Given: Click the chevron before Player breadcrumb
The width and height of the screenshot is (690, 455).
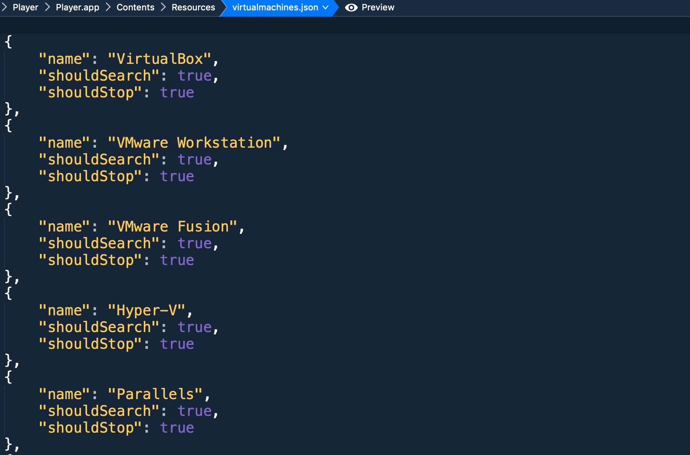Looking at the screenshot, I should 4,7.
